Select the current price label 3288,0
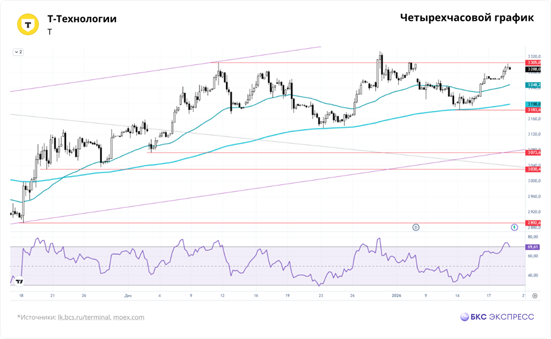This screenshot has width=551, height=339. point(533,69)
